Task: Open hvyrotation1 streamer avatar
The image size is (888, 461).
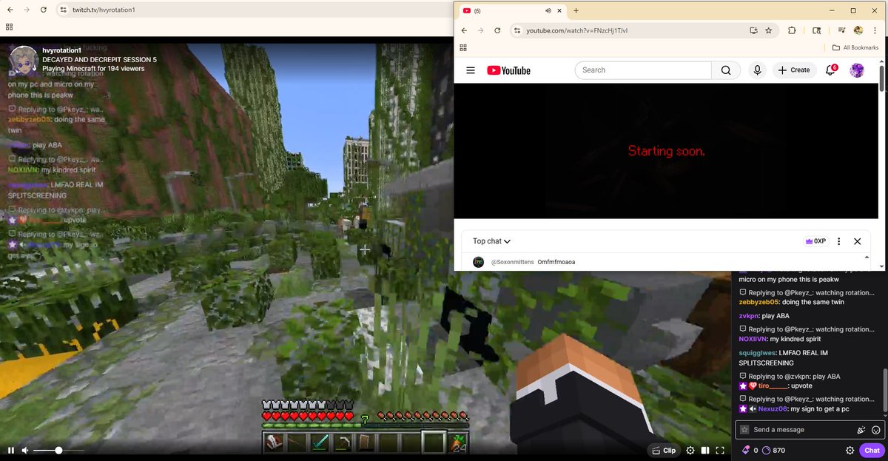Action: pyautogui.click(x=24, y=60)
